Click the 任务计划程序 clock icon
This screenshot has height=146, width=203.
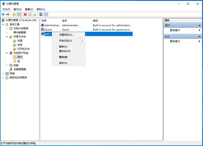point(11,29)
